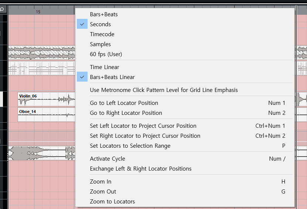Go to Left Locator Position
Image resolution: width=307 pixels, height=209 pixels.
(124, 103)
